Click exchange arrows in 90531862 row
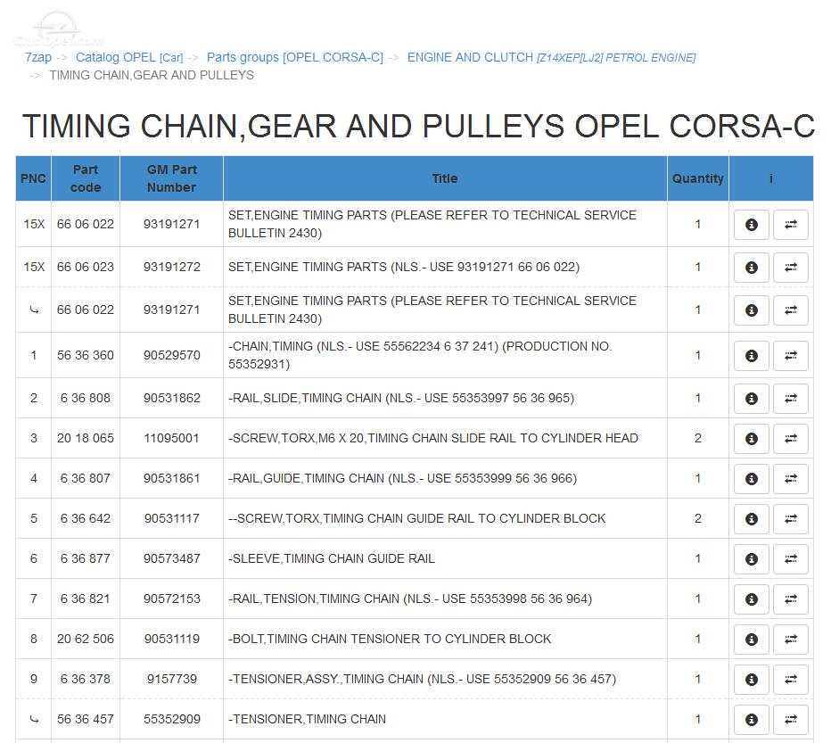Screen dimensions: 831x743 coord(790,399)
